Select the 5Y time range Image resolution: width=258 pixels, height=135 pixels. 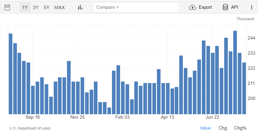[x=46, y=8]
